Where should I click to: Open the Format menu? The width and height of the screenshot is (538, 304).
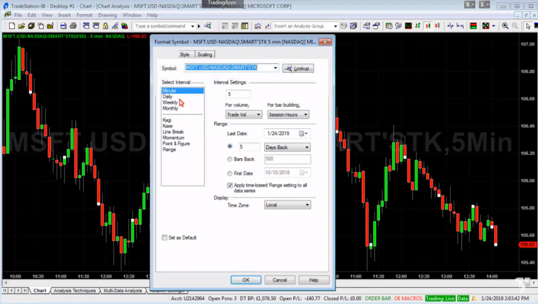(x=84, y=15)
